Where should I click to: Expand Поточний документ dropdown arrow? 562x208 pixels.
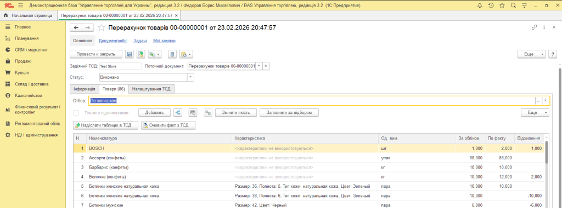[259, 66]
